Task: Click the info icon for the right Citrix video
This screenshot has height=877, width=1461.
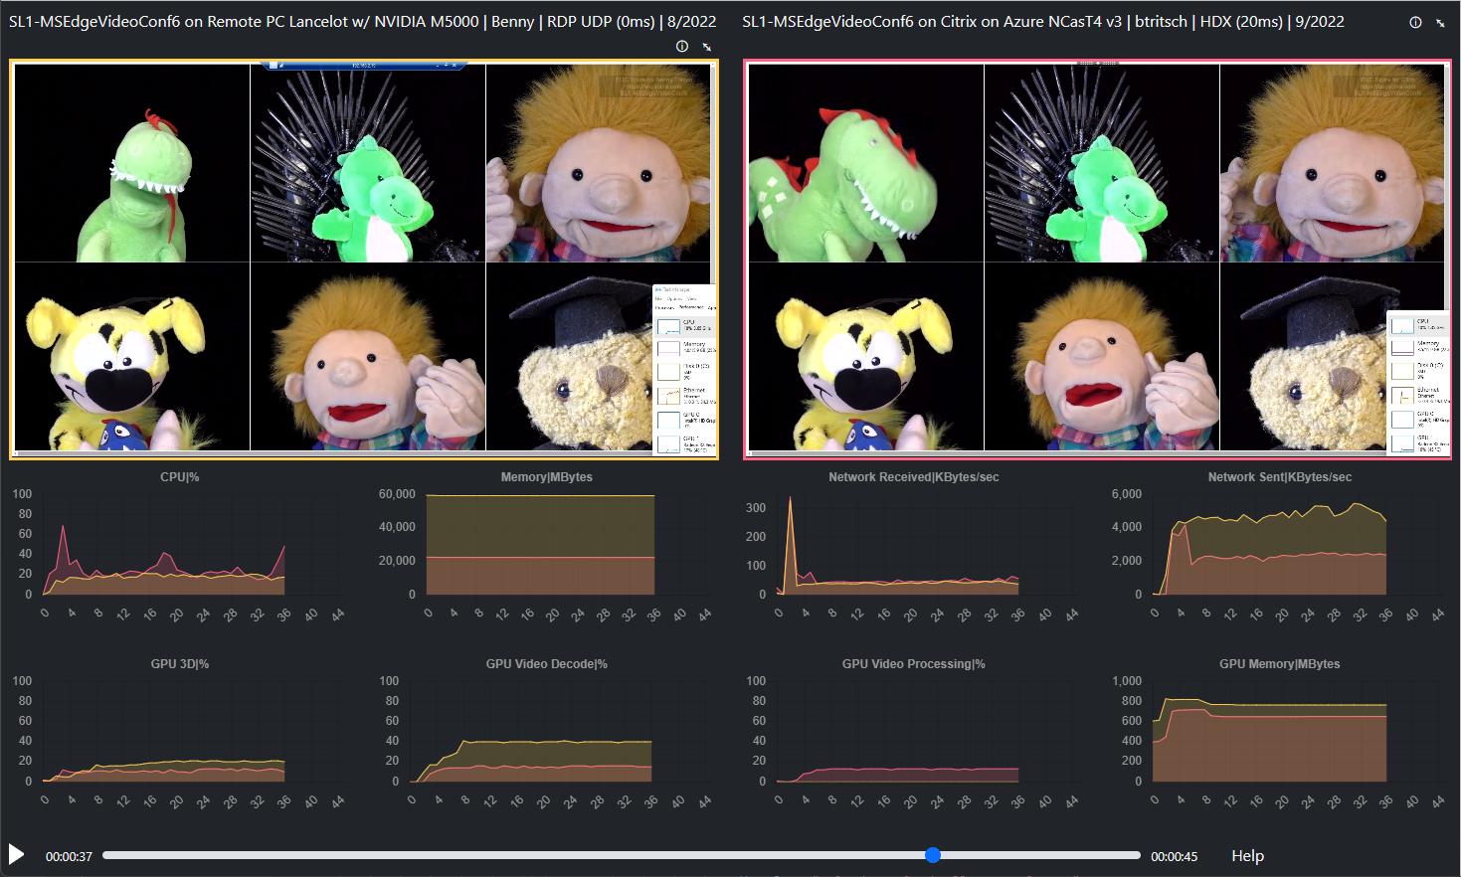Action: point(1415,22)
